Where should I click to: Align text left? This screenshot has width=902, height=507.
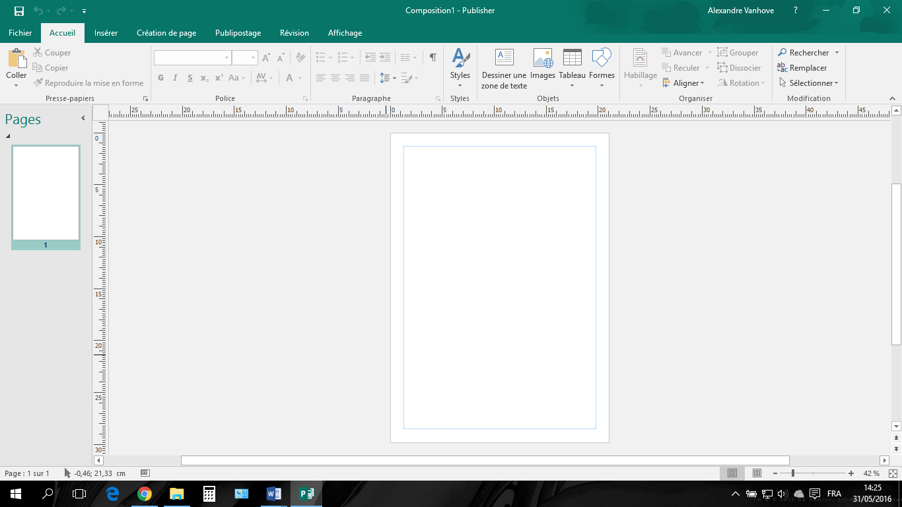(x=321, y=78)
